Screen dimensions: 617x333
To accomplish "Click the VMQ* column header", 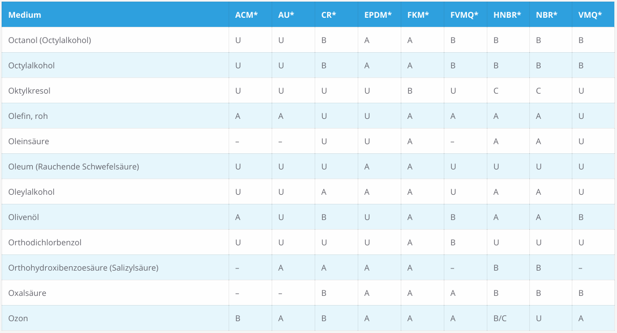I will pos(590,15).
